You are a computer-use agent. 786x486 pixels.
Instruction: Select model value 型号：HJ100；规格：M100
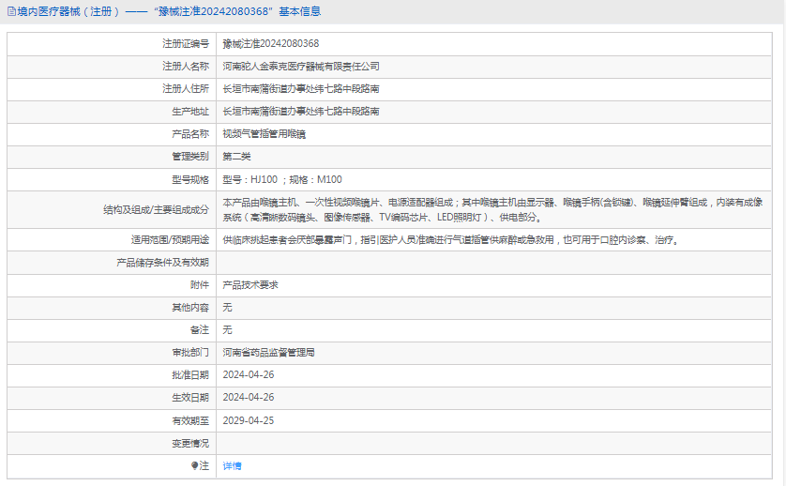point(282,179)
